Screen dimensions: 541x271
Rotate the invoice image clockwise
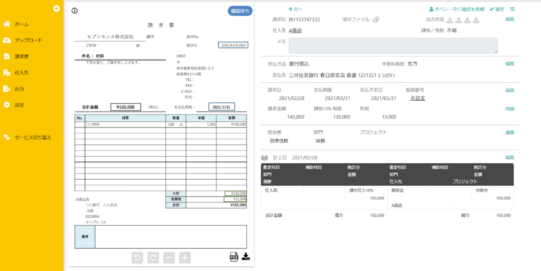[153, 257]
